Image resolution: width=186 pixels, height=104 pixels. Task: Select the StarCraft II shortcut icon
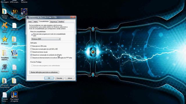5,67
